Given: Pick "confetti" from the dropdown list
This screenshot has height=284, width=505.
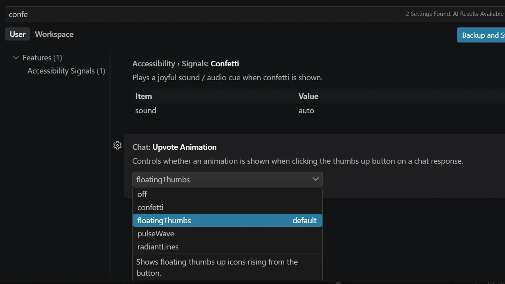Looking at the screenshot, I should (227, 207).
